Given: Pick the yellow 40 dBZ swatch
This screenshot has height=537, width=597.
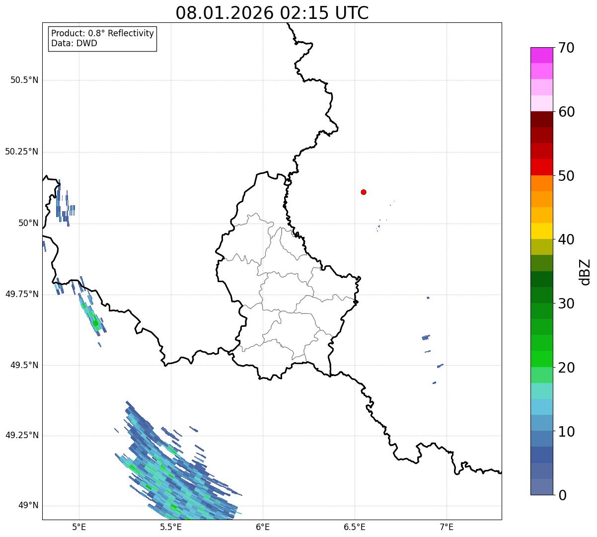Looking at the screenshot, I should point(541,231).
